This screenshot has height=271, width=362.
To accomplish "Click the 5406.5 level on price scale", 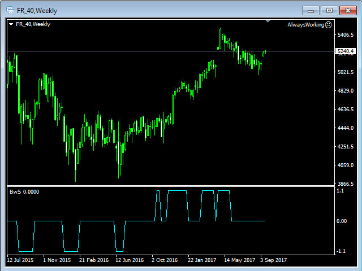I will click(x=345, y=35).
